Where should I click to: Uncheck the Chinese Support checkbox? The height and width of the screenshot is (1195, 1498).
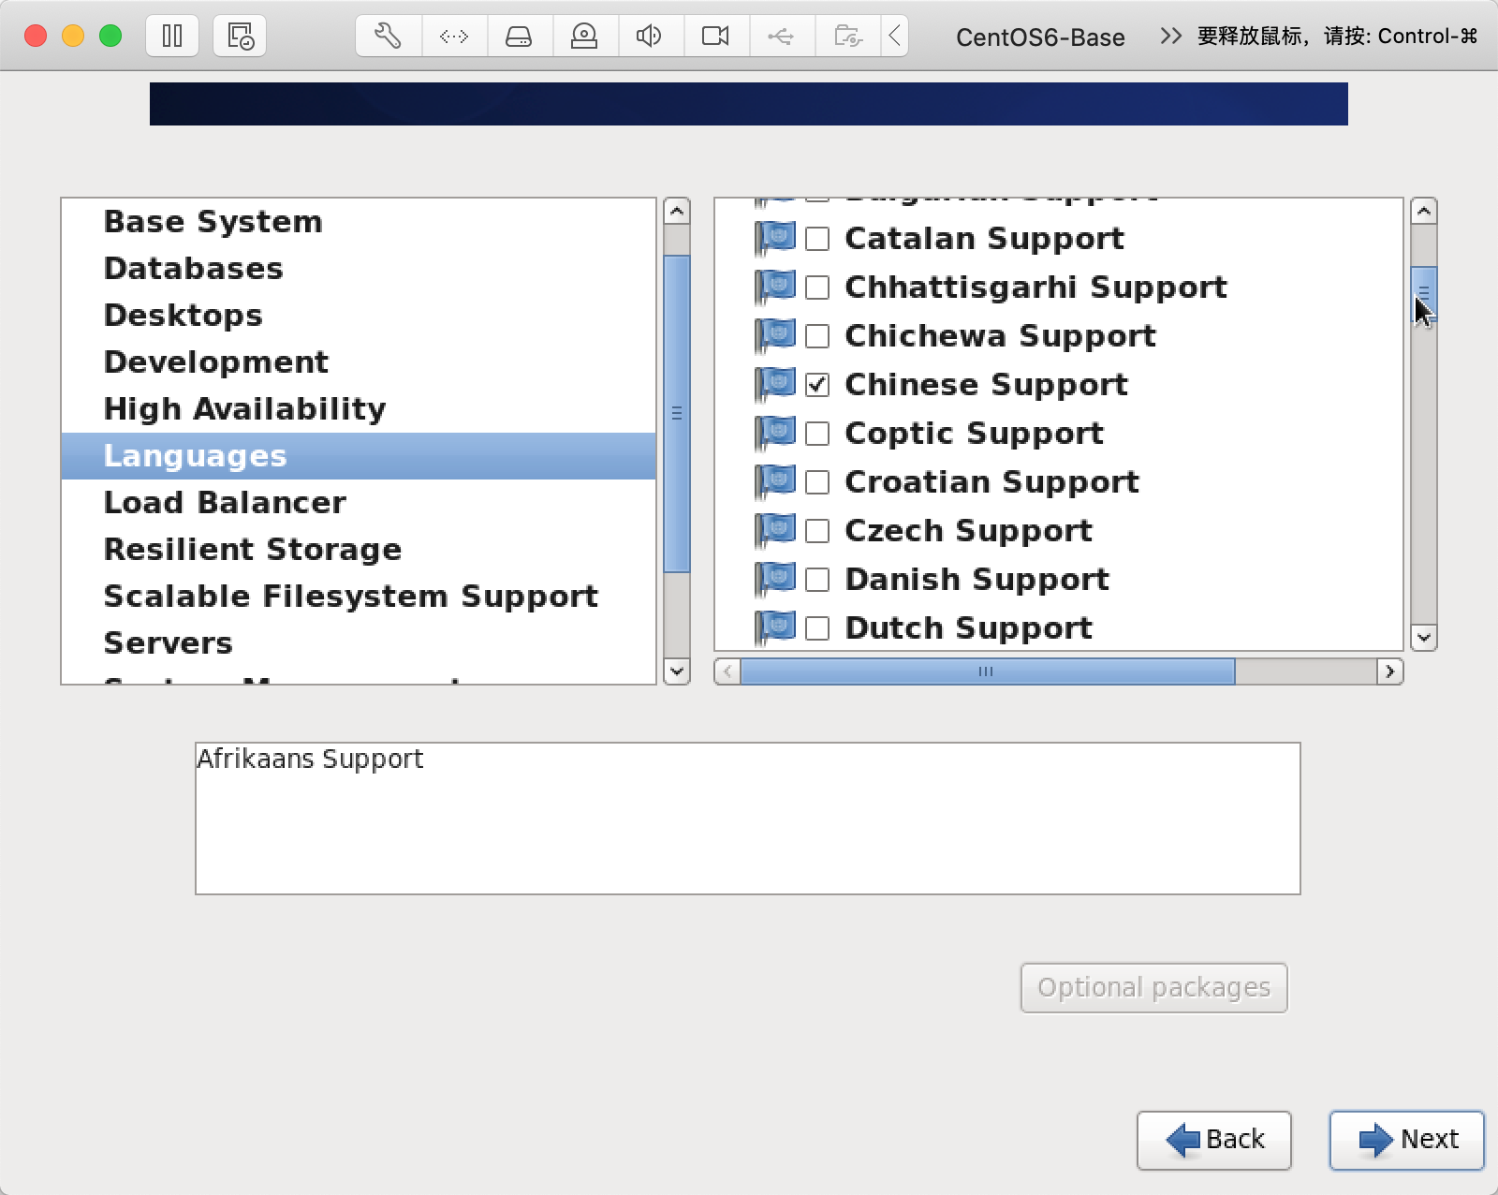pos(817,385)
